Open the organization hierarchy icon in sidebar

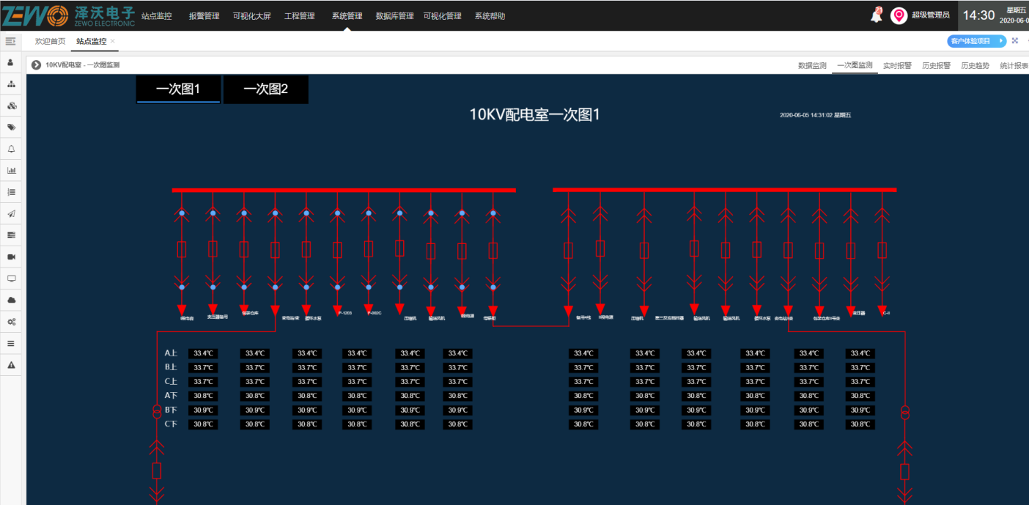coord(11,84)
